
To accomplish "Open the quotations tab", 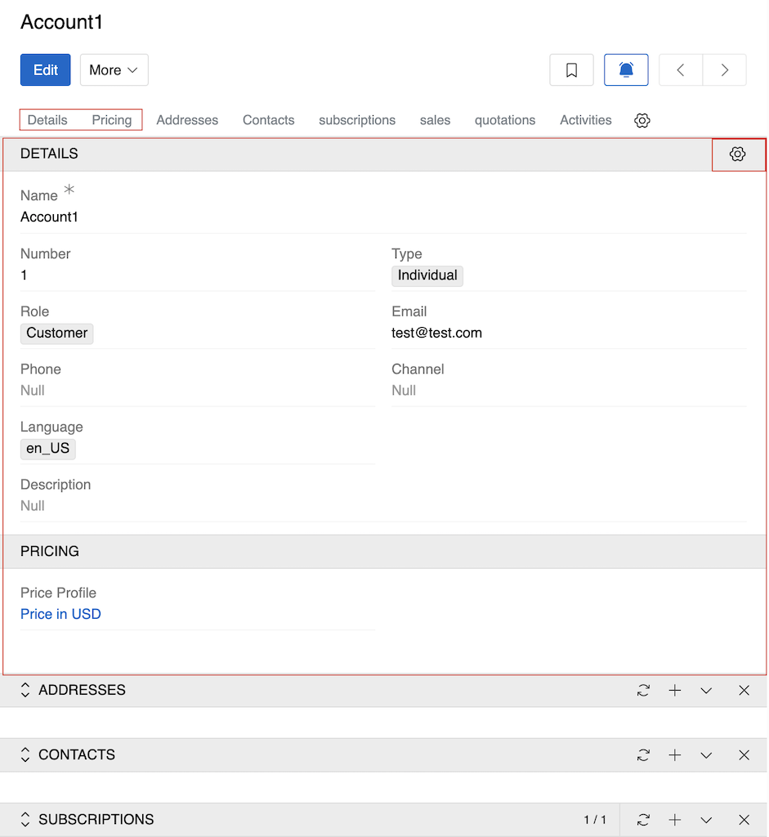I will [504, 120].
